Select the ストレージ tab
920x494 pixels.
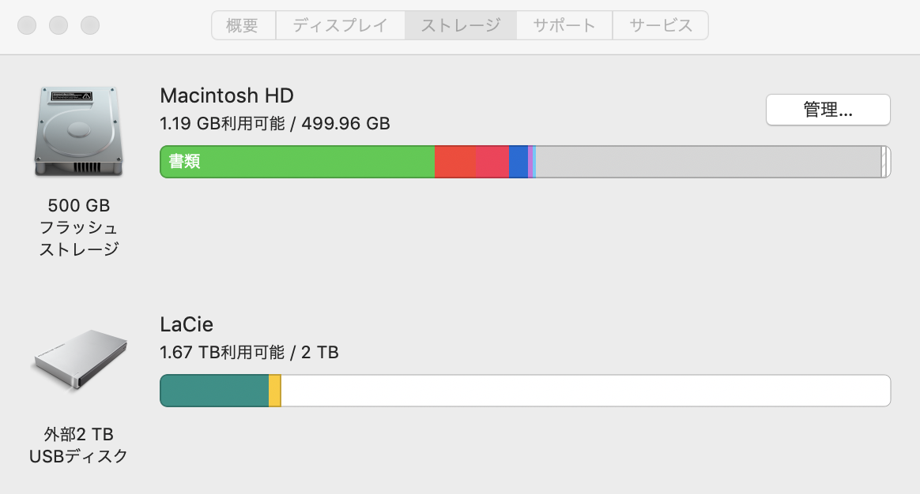pos(460,25)
